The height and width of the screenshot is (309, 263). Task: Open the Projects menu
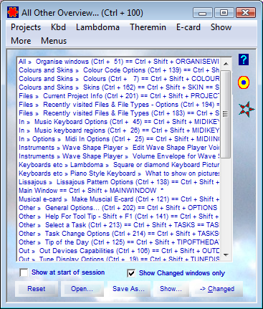(26, 27)
